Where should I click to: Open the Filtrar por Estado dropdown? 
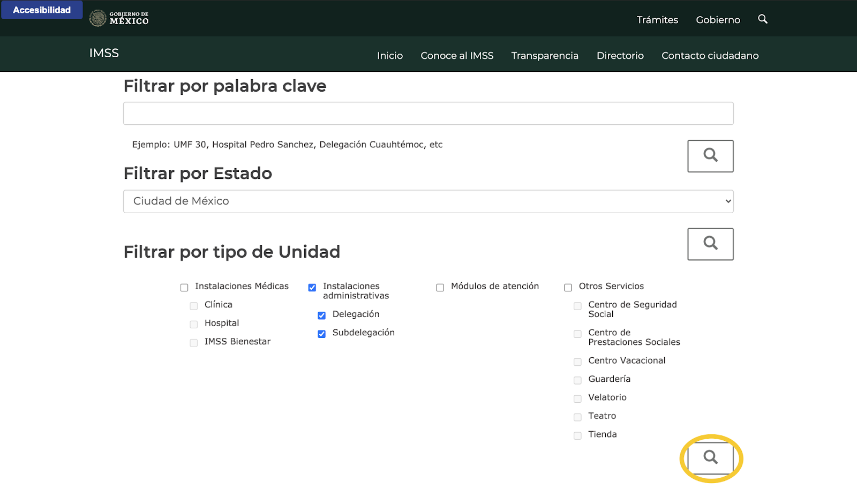tap(428, 201)
